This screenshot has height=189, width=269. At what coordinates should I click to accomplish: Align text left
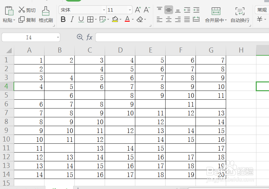point(160,19)
